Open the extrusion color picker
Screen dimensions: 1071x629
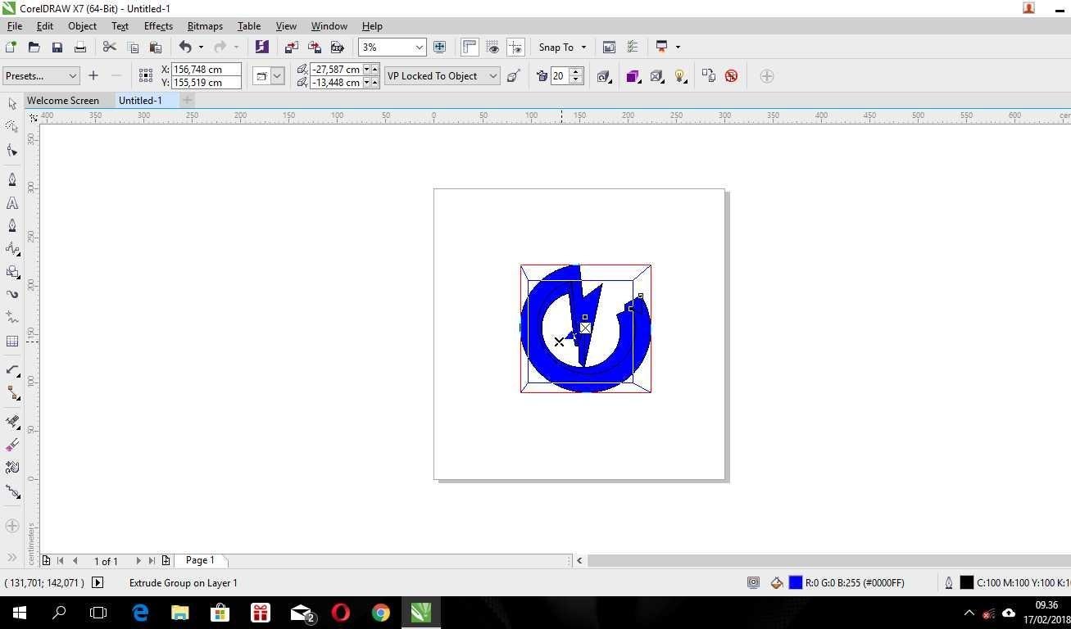pyautogui.click(x=632, y=76)
